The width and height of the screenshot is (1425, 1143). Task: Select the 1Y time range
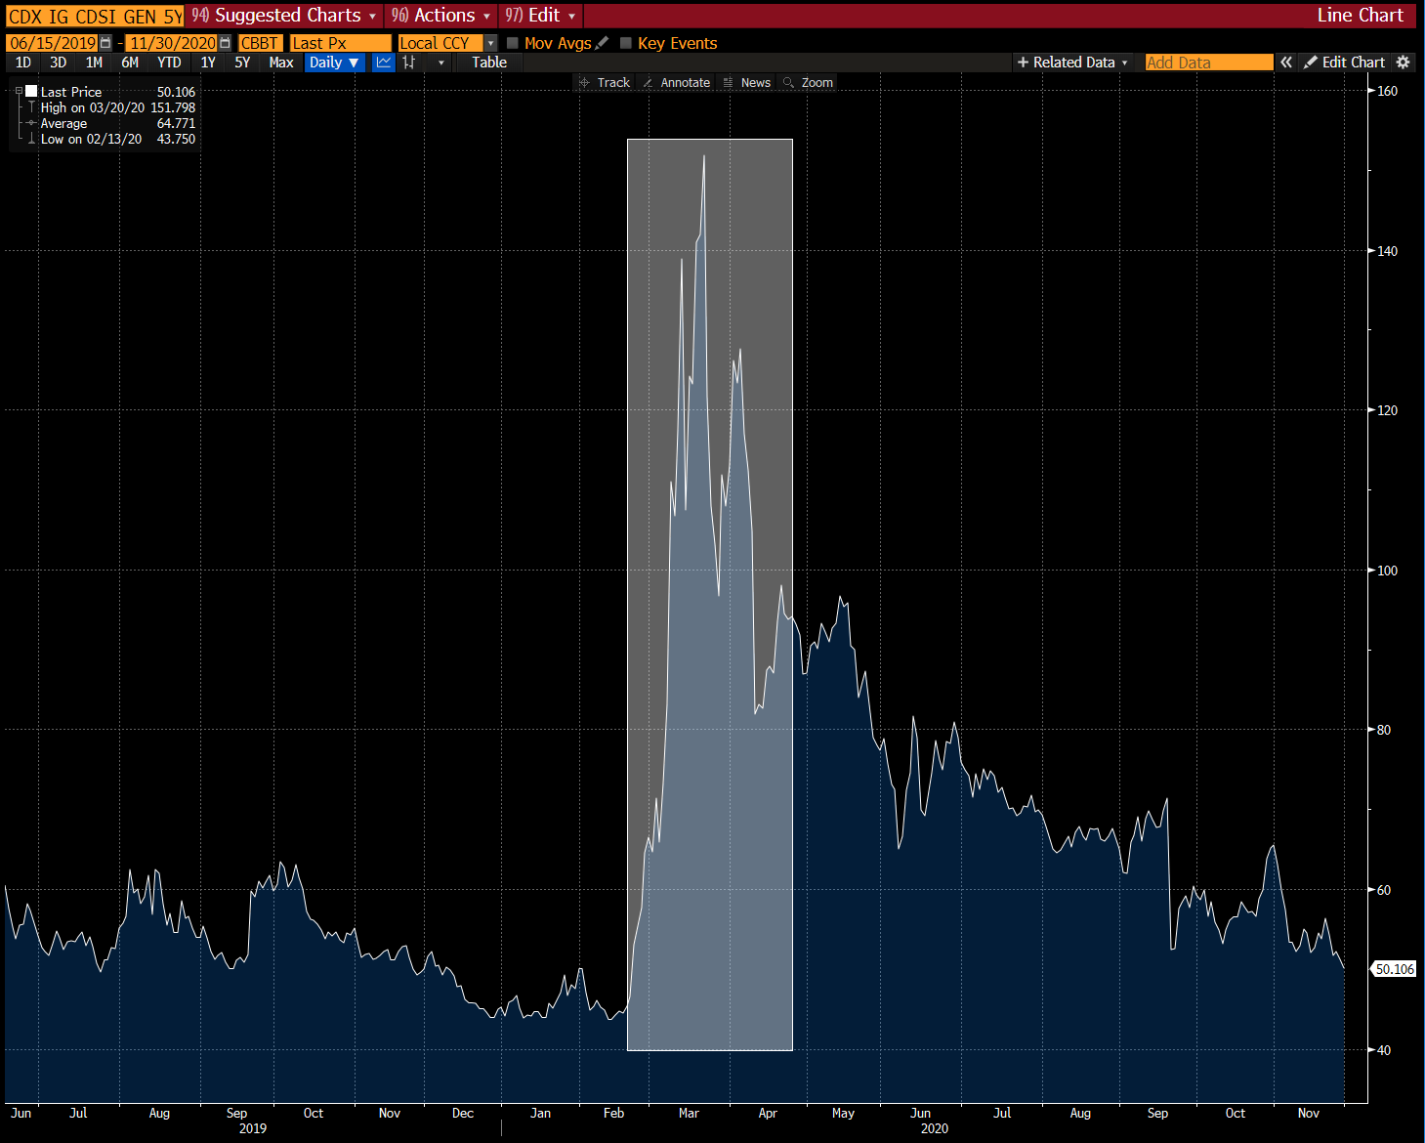click(208, 62)
